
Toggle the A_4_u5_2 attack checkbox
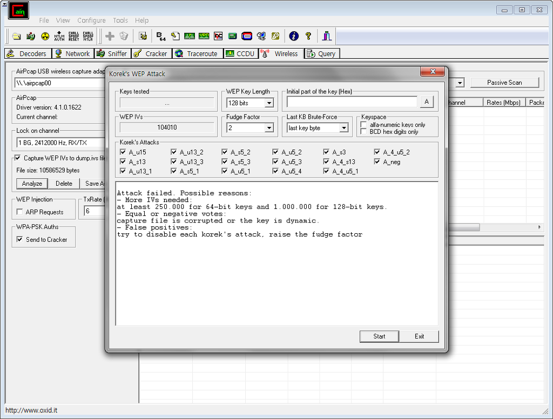[x=377, y=152]
